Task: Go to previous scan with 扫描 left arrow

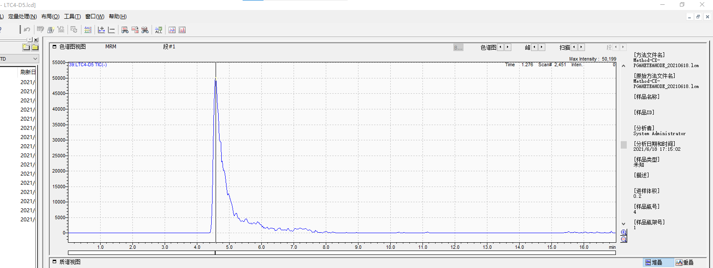Action: 574,47
